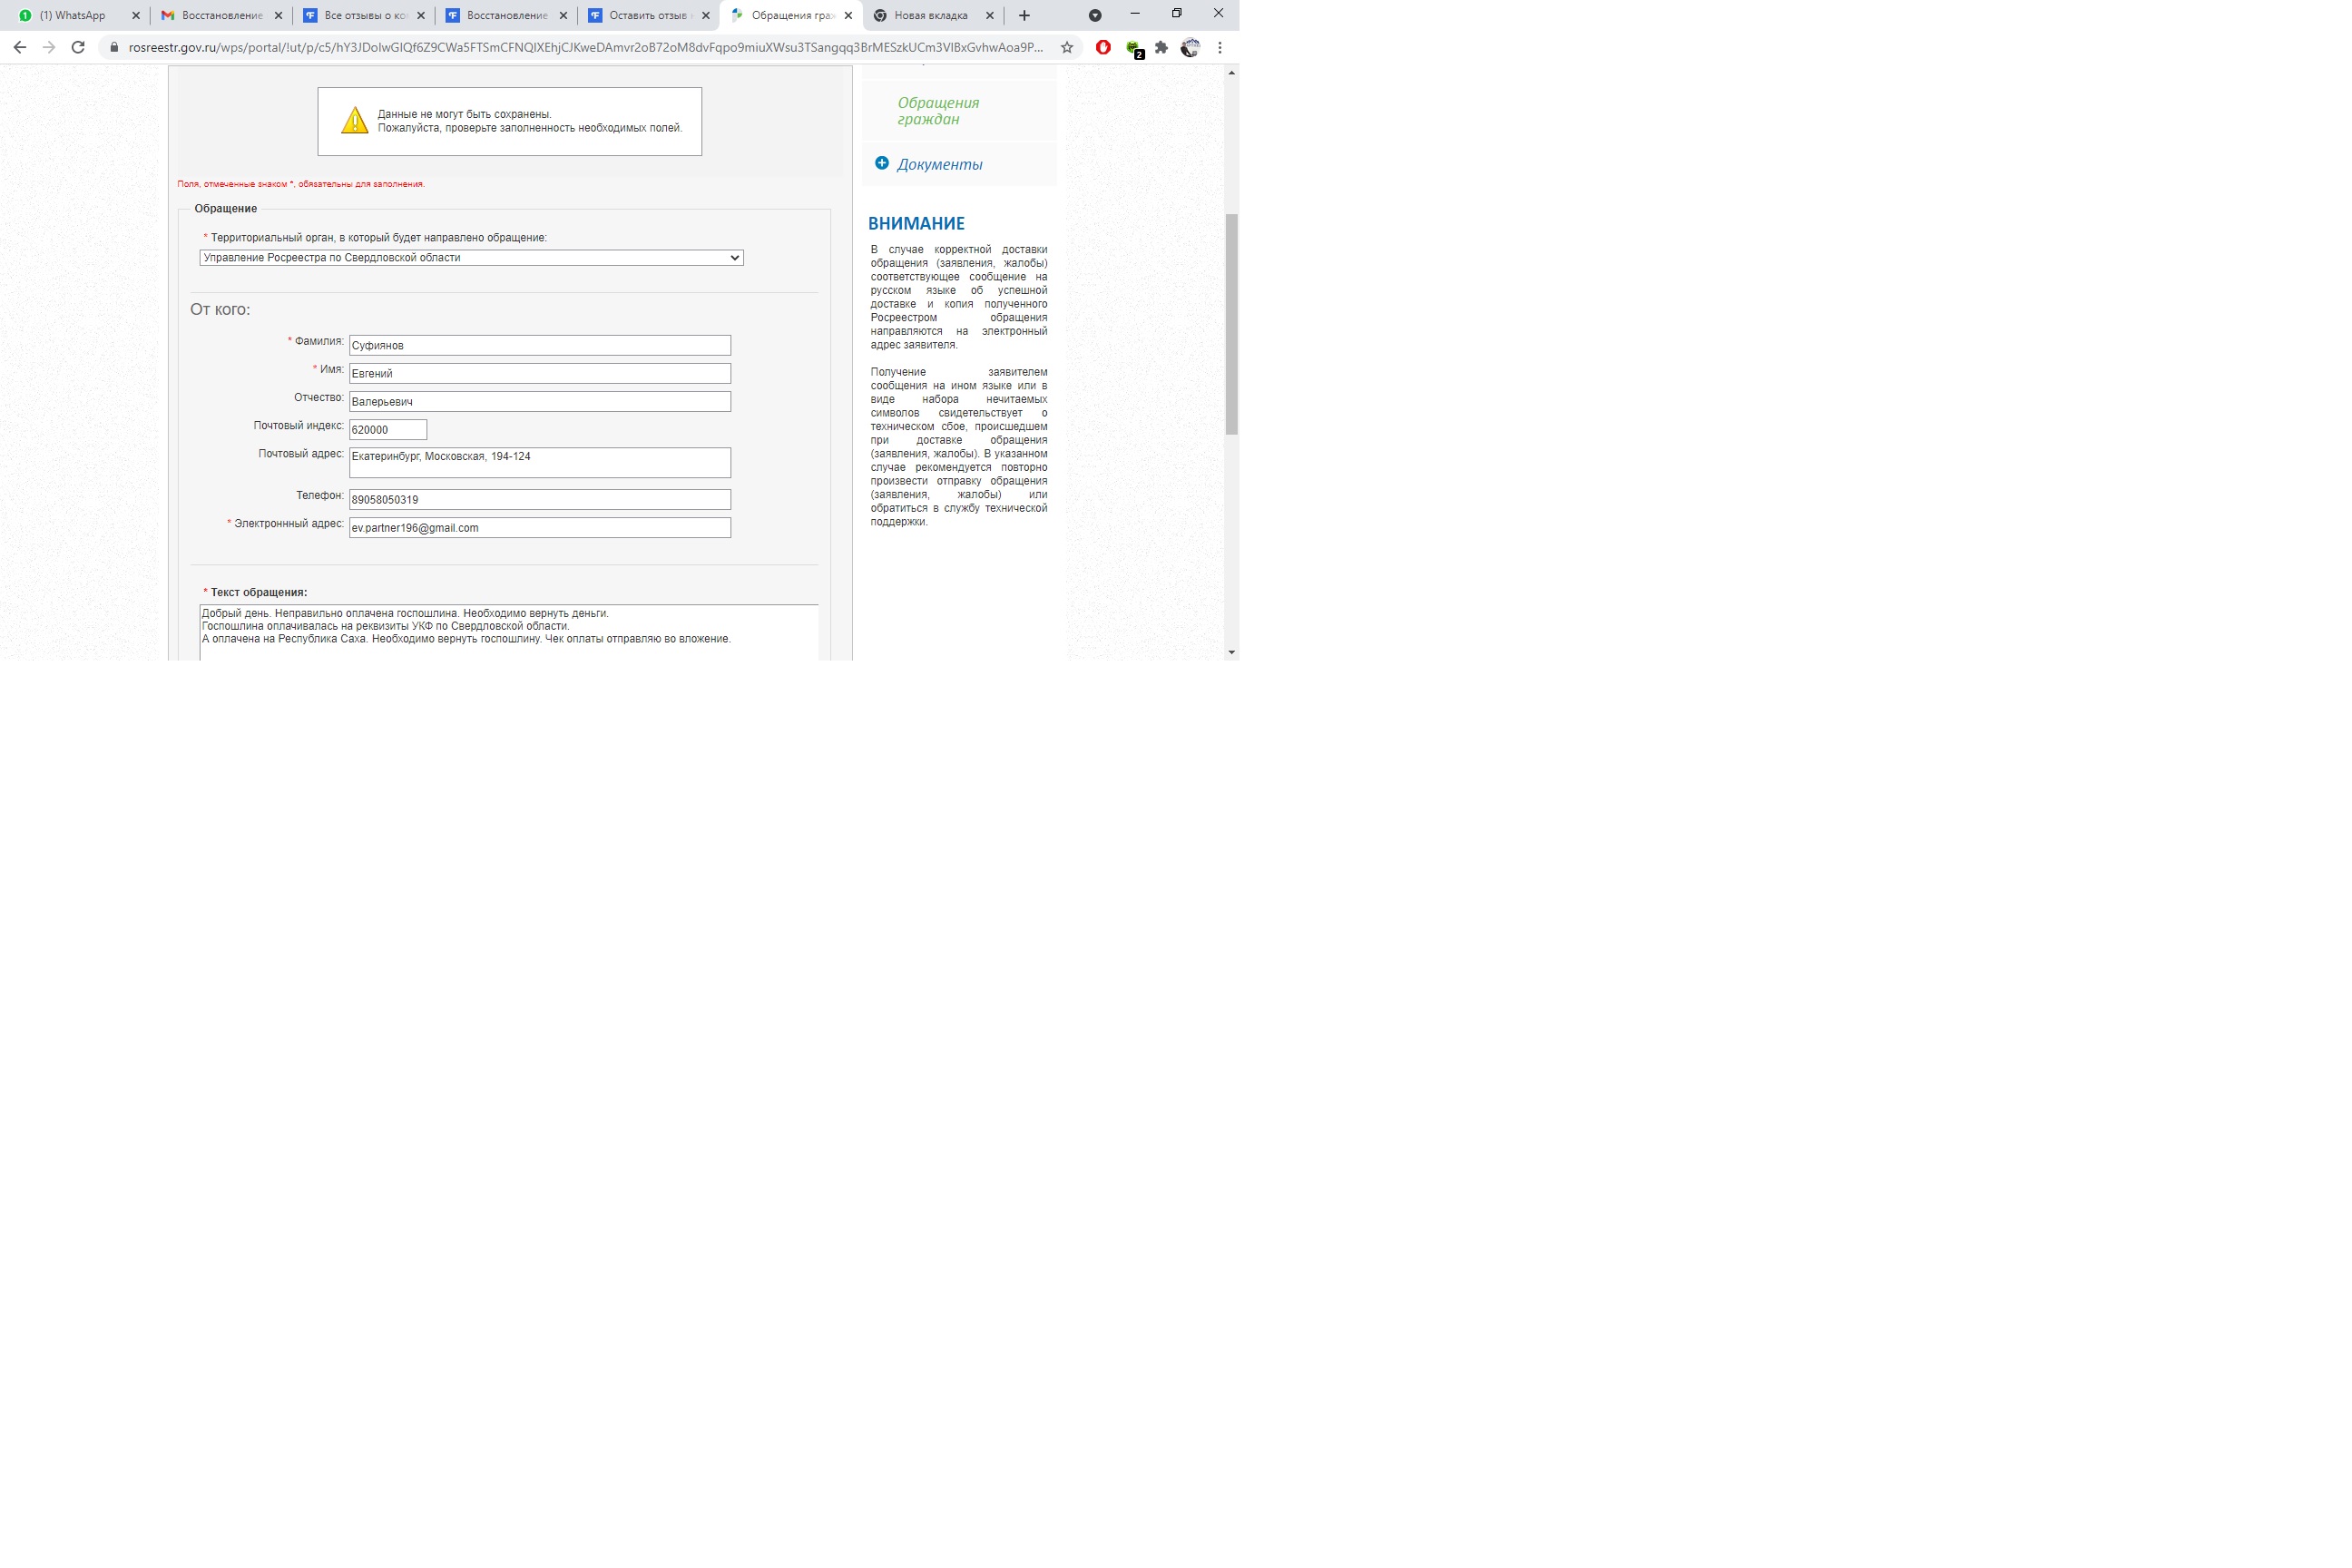Reload the Rosreestr page

point(78,47)
